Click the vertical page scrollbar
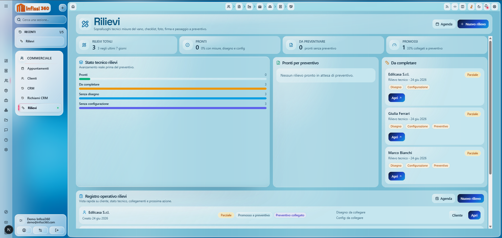 pos(490,107)
